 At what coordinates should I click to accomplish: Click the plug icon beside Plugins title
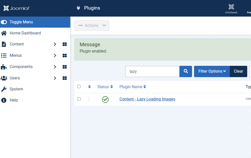pyautogui.click(x=78, y=8)
